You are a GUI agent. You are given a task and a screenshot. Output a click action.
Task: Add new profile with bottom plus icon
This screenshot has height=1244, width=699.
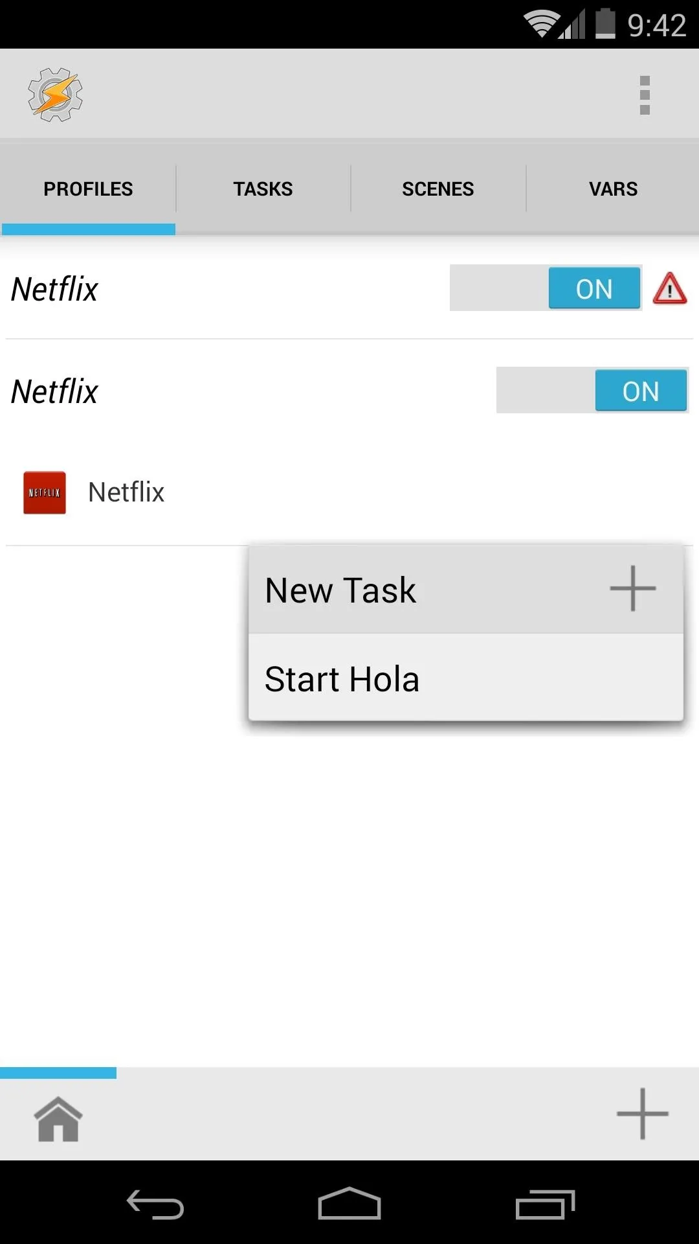click(642, 1114)
